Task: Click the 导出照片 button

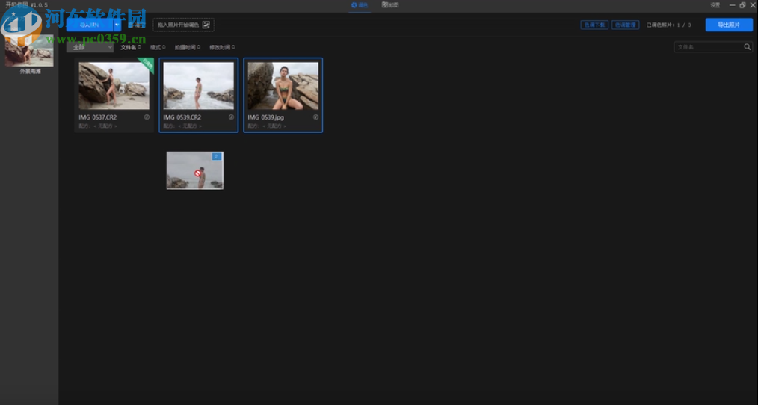Action: pyautogui.click(x=728, y=25)
